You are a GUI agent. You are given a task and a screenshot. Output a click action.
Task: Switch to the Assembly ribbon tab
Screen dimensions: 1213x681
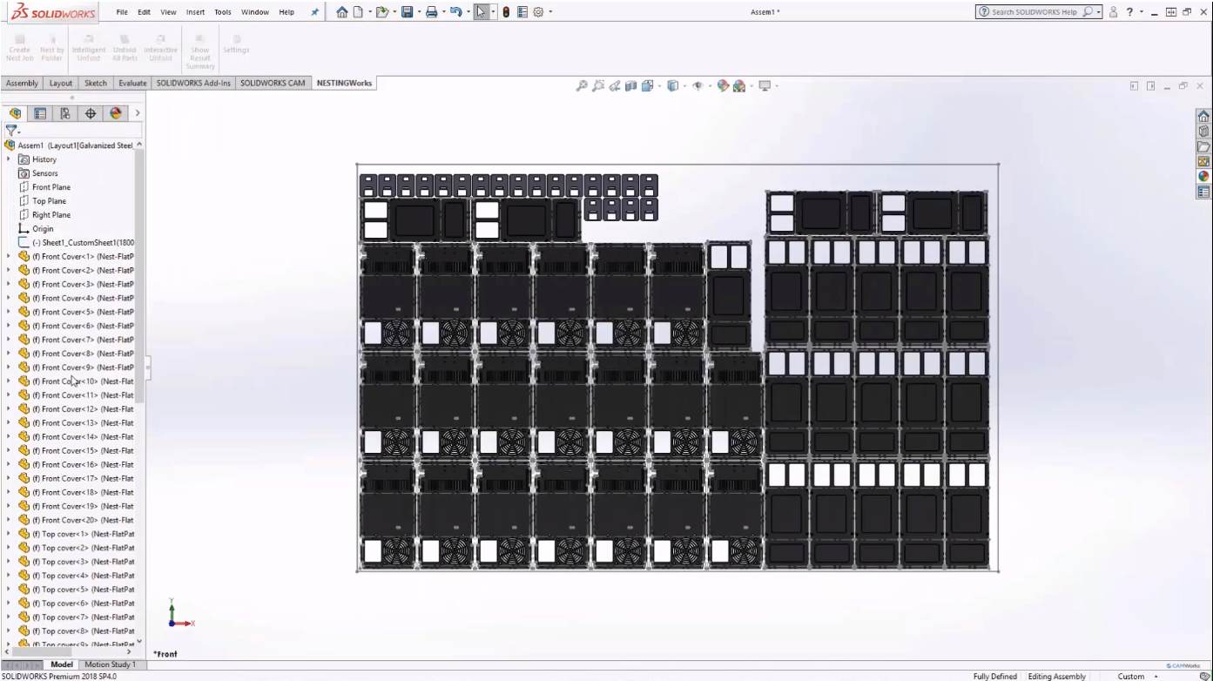point(22,84)
